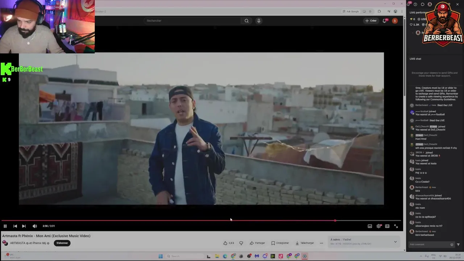
Task: Open YouTube notifications bell
Action: click(x=385, y=21)
